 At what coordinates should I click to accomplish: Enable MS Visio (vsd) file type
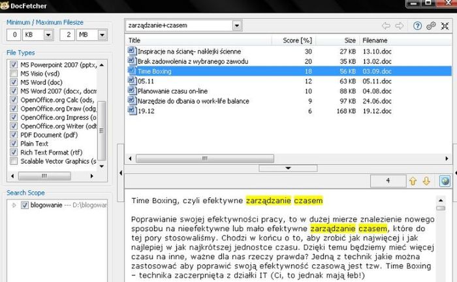coord(14,73)
